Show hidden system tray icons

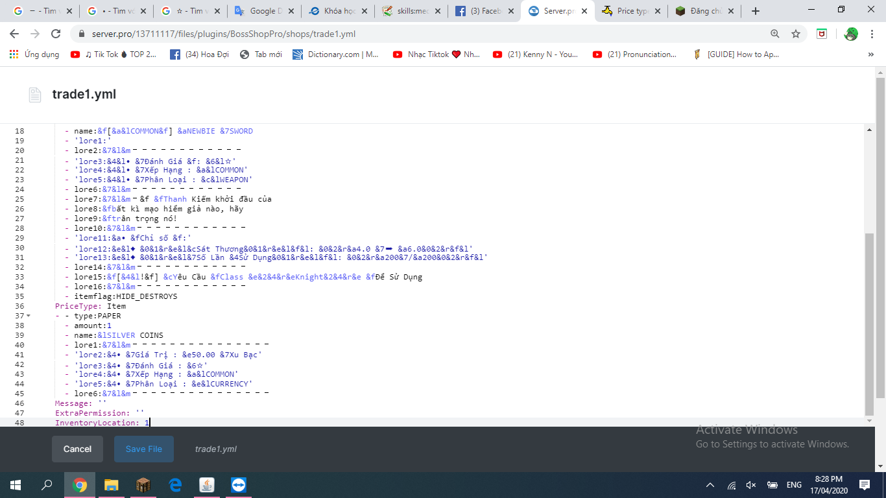[x=710, y=484]
